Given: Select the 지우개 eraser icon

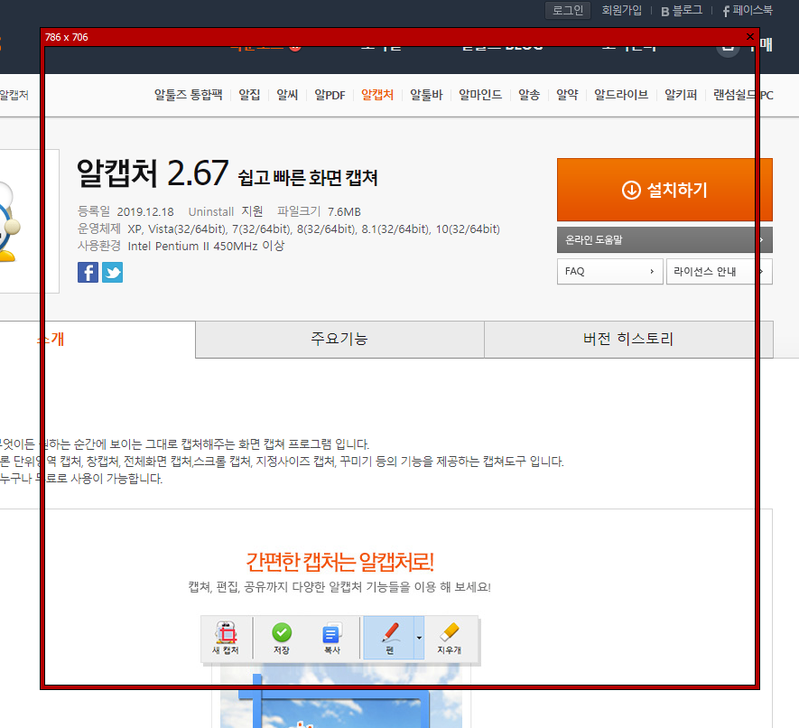Looking at the screenshot, I should 449,638.
